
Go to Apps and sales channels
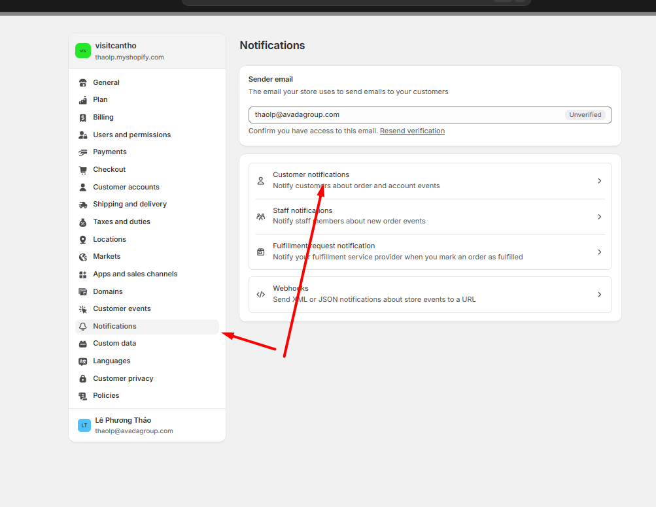point(135,274)
